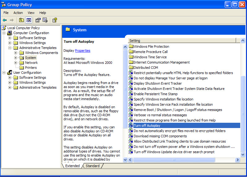Screen dimensions: 247x177
Task: Click the Local Computer Policy root icon
Action: (4, 28)
